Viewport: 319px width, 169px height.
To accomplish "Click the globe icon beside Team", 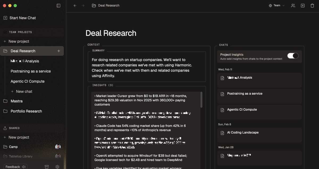I will coord(270,6).
